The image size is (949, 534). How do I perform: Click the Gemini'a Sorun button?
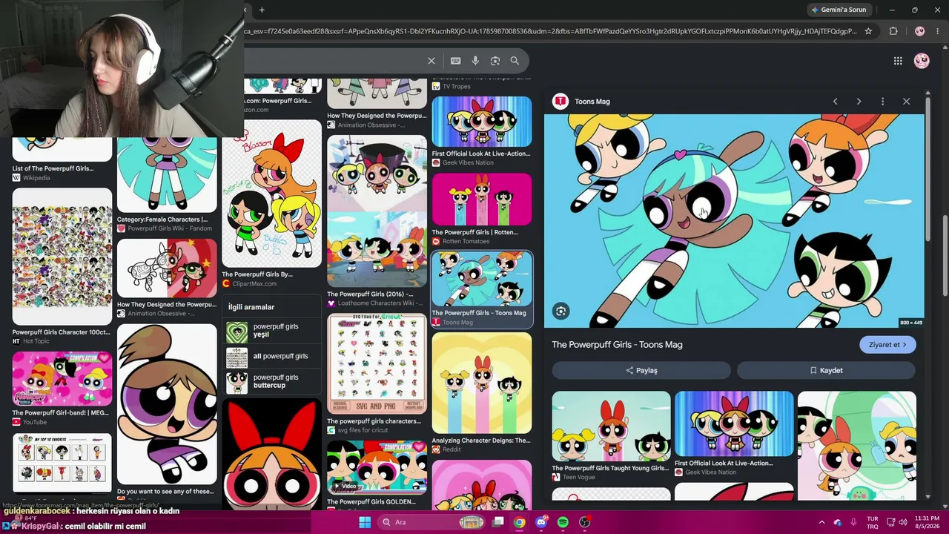[x=839, y=10]
